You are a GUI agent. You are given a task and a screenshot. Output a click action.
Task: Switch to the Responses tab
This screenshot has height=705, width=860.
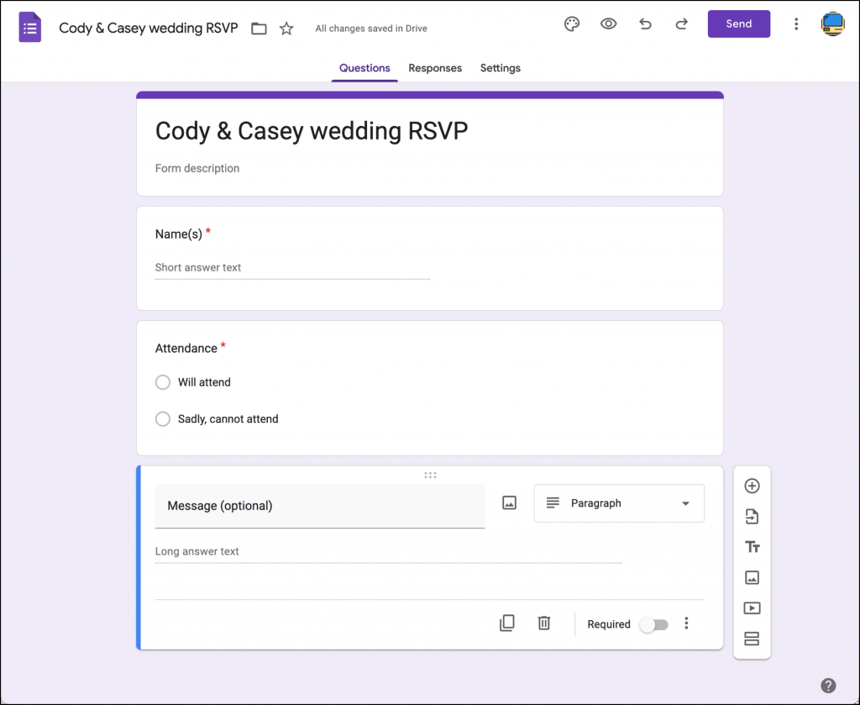tap(435, 68)
